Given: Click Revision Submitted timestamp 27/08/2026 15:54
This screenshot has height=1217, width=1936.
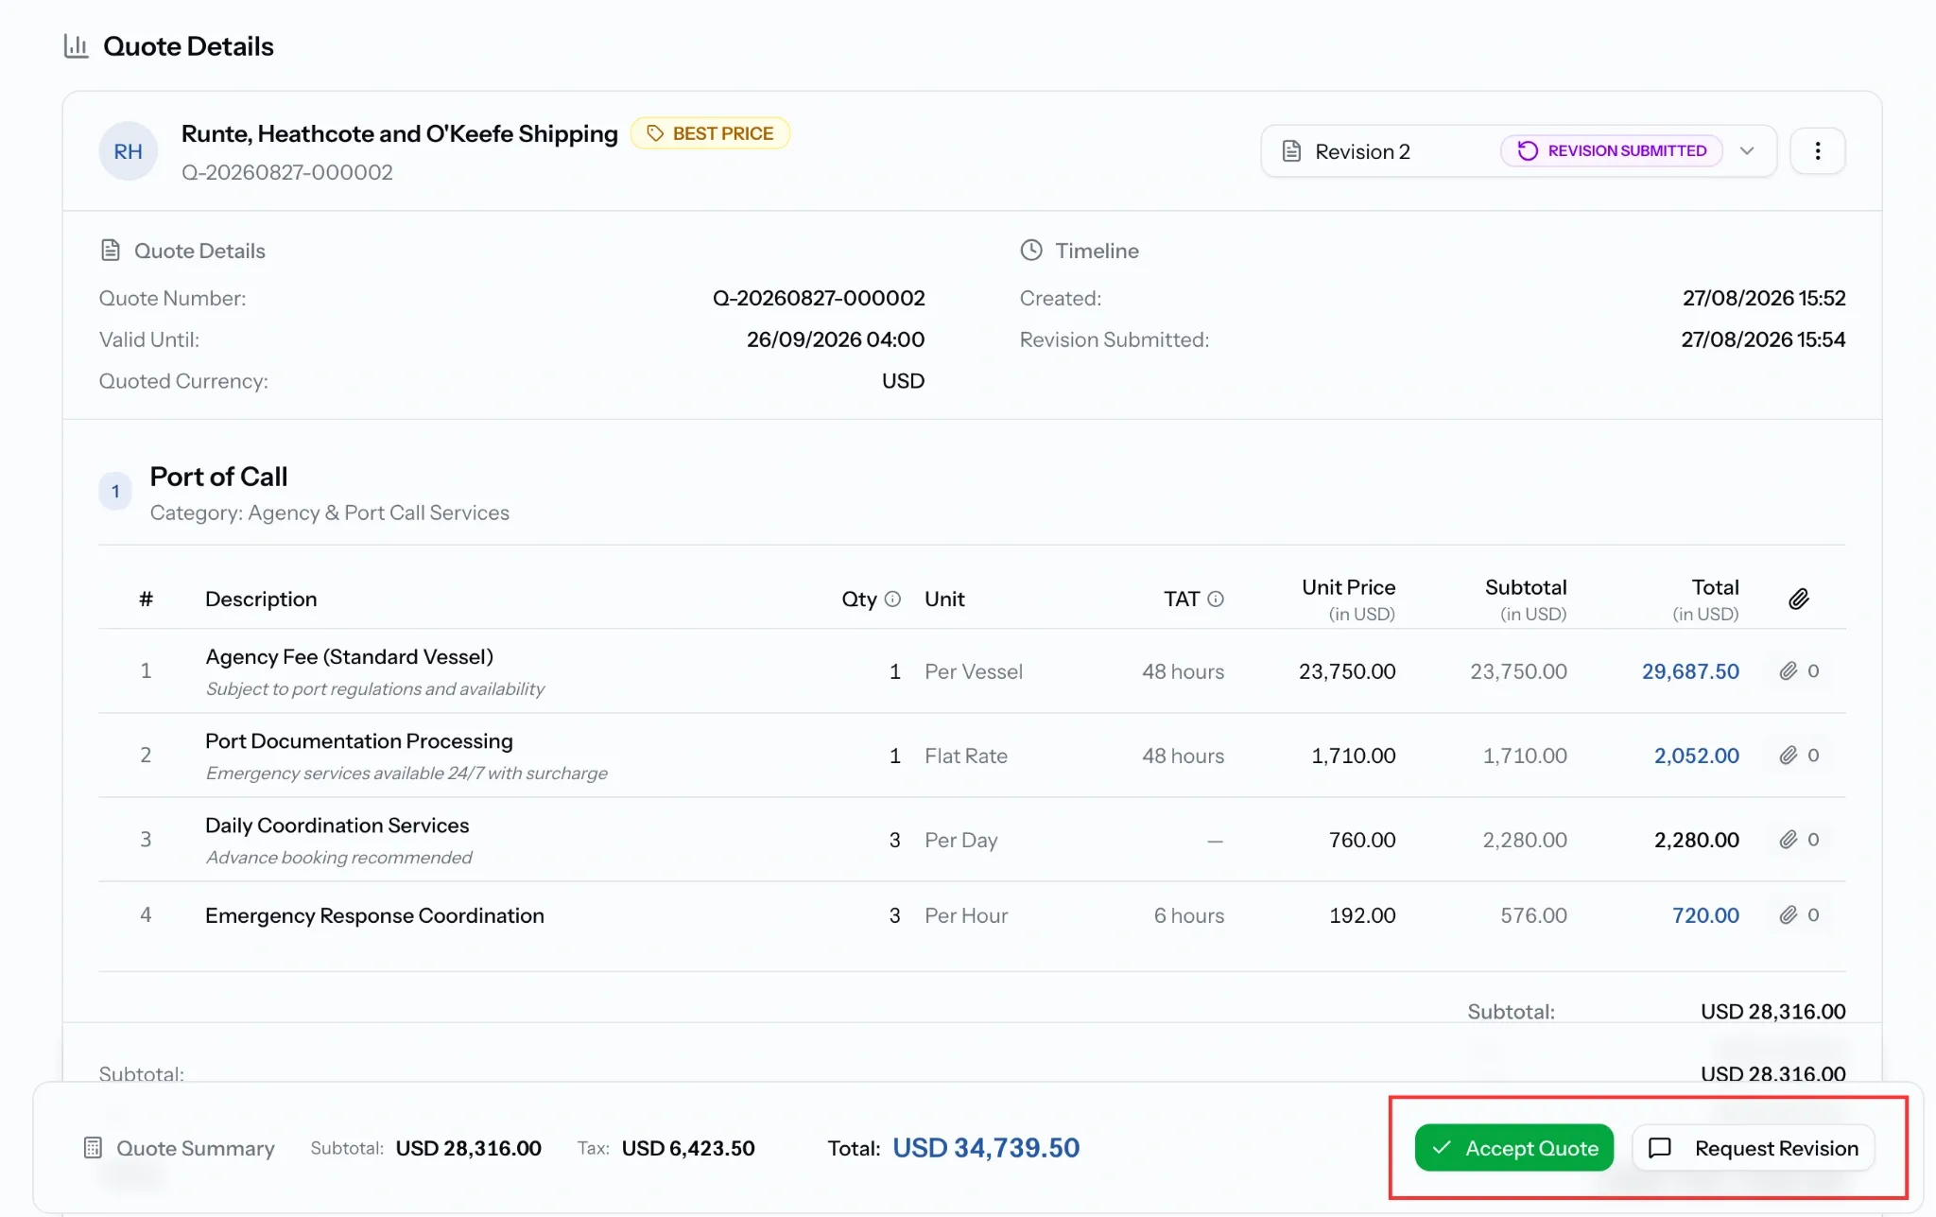Looking at the screenshot, I should click(x=1763, y=339).
